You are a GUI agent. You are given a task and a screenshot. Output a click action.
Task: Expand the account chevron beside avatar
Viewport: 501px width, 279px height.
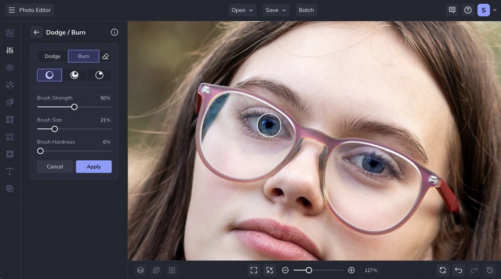[x=495, y=10]
